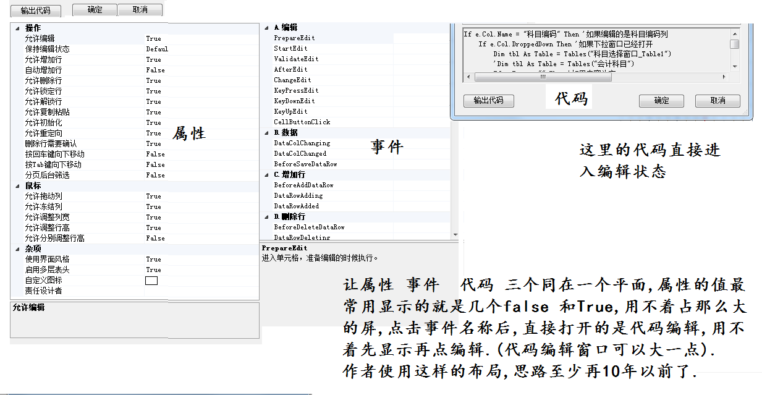Collapse the B.数据 event category
762x395 pixels.
tap(266, 133)
